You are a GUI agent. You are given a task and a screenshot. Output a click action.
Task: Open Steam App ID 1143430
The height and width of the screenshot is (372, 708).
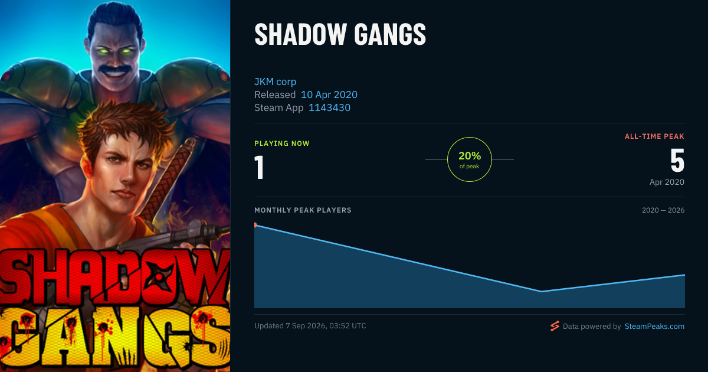pos(330,107)
